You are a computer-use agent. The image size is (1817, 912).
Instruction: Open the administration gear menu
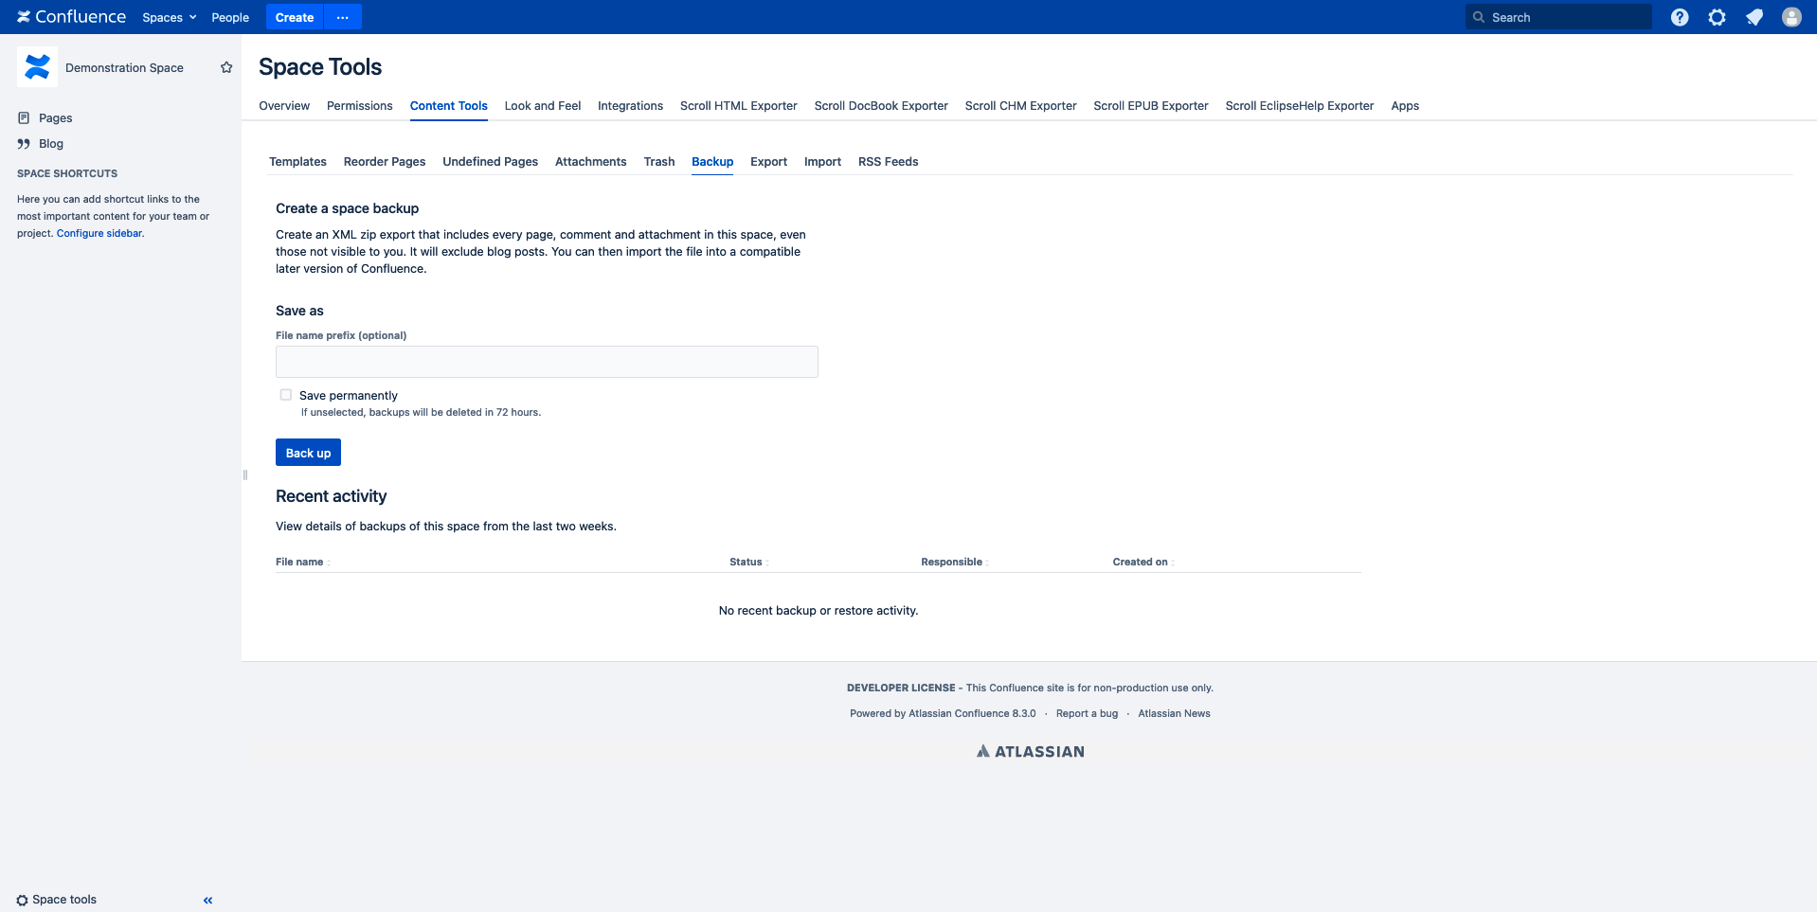coord(1717,17)
